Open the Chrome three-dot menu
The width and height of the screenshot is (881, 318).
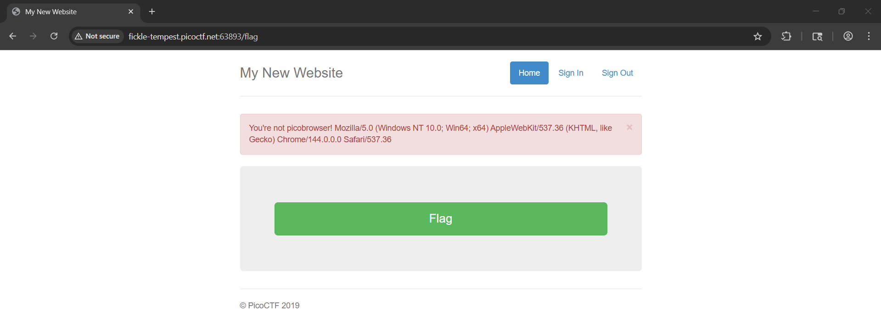click(x=869, y=36)
